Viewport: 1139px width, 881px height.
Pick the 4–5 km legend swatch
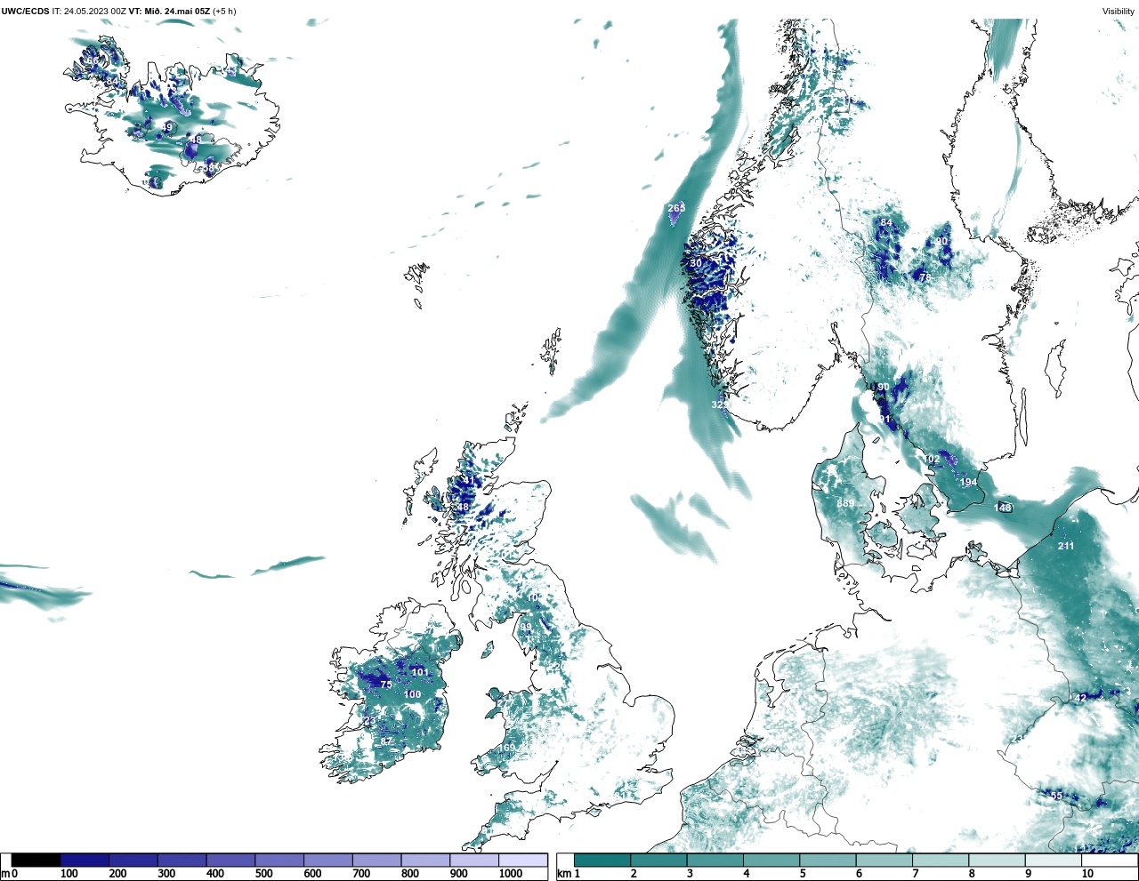coord(771,860)
